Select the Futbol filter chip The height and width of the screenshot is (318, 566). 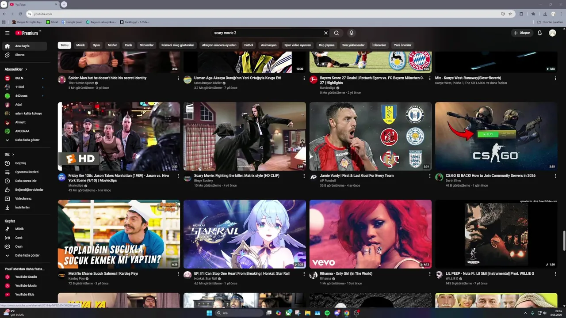click(x=249, y=45)
